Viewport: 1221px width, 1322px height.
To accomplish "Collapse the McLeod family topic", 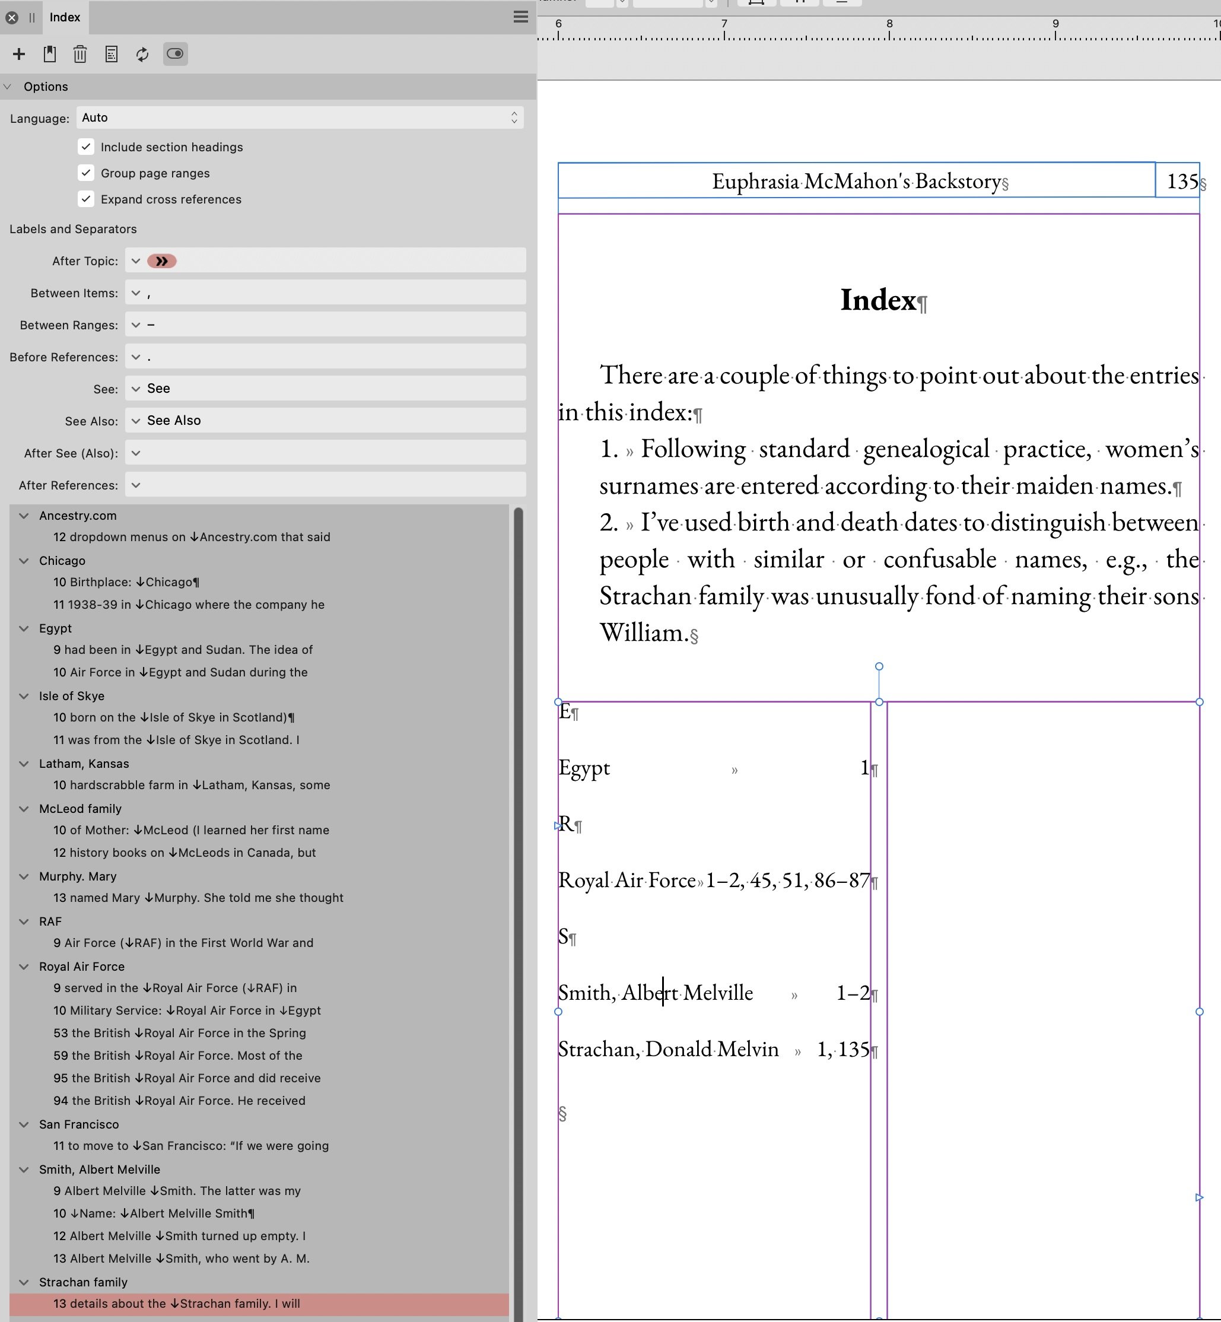I will [x=24, y=809].
